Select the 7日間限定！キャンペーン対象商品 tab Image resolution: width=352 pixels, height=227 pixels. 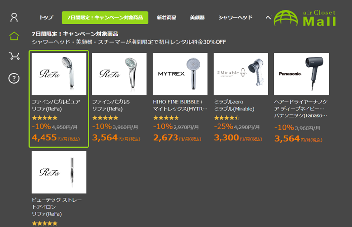point(105,17)
